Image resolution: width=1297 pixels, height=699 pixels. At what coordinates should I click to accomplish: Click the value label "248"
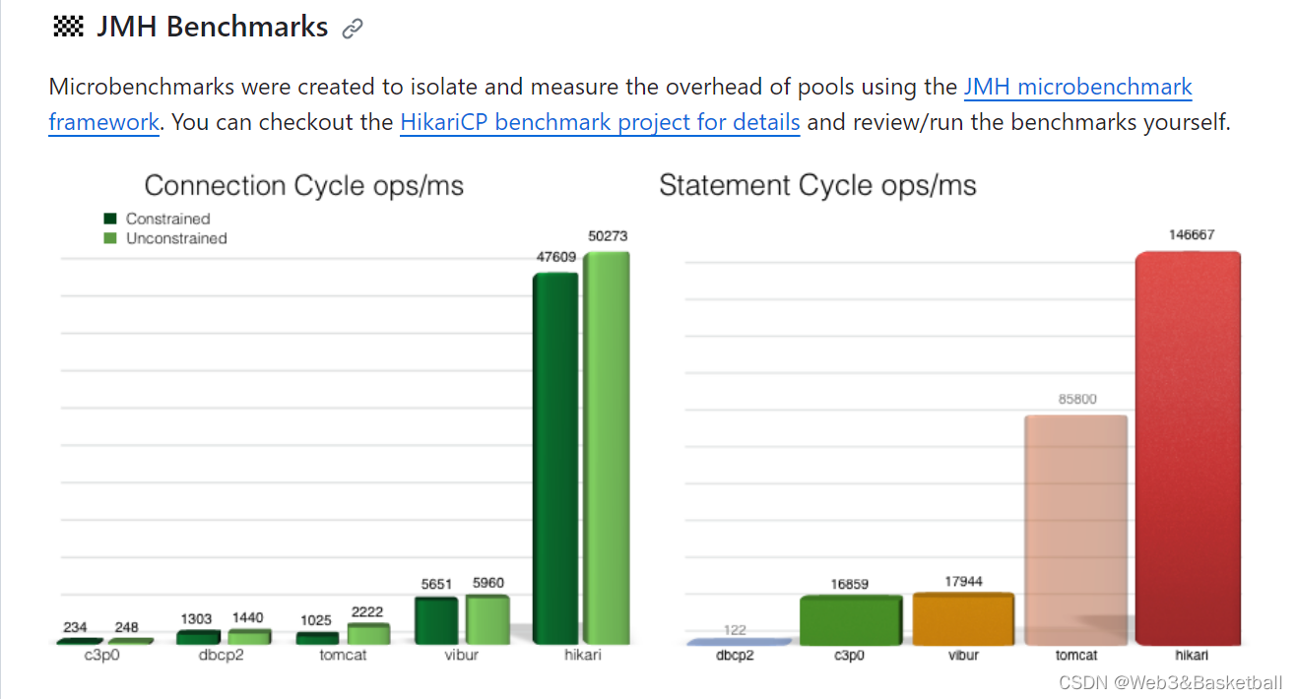coord(126,628)
